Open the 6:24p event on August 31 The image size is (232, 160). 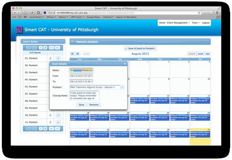point(200,134)
